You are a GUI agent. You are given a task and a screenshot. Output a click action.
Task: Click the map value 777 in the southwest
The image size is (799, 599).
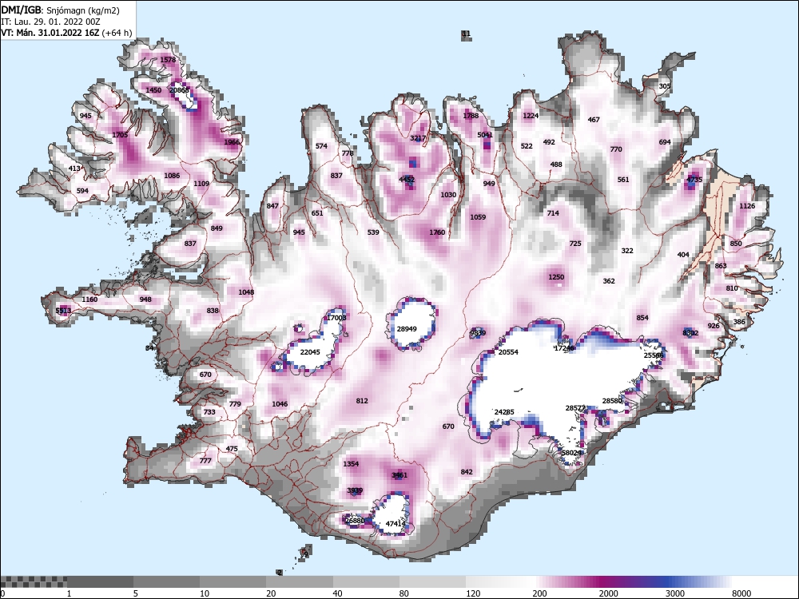tap(205, 461)
